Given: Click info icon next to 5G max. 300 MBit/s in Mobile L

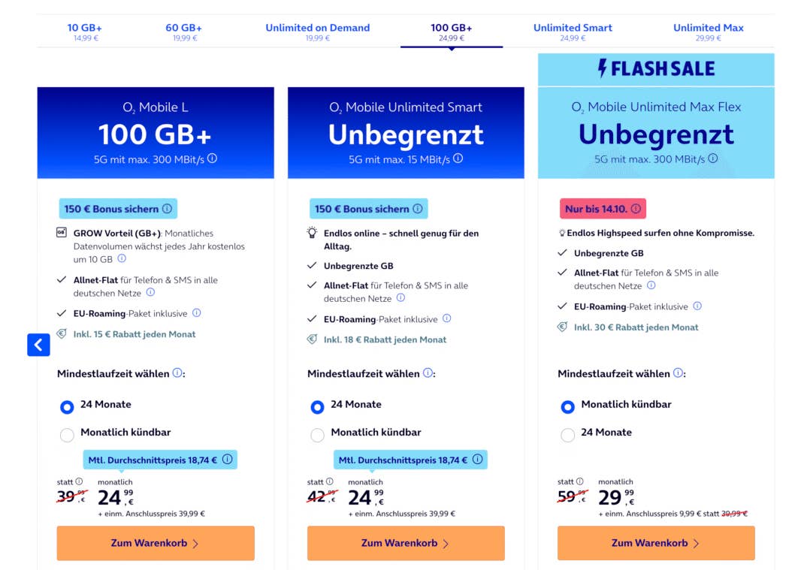Looking at the screenshot, I should [212, 158].
